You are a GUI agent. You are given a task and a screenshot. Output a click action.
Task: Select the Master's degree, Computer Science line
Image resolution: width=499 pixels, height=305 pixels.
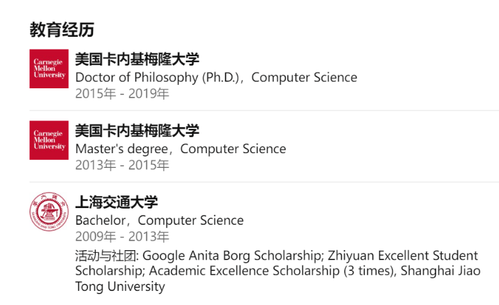pyautogui.click(x=181, y=149)
